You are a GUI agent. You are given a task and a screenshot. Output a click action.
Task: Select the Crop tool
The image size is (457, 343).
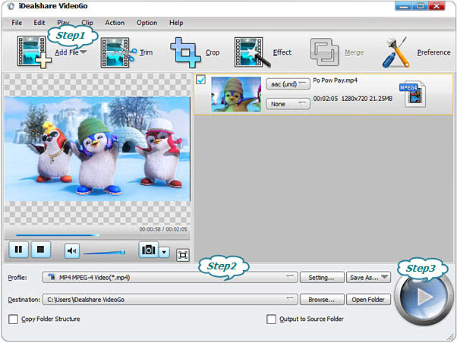[x=194, y=52]
